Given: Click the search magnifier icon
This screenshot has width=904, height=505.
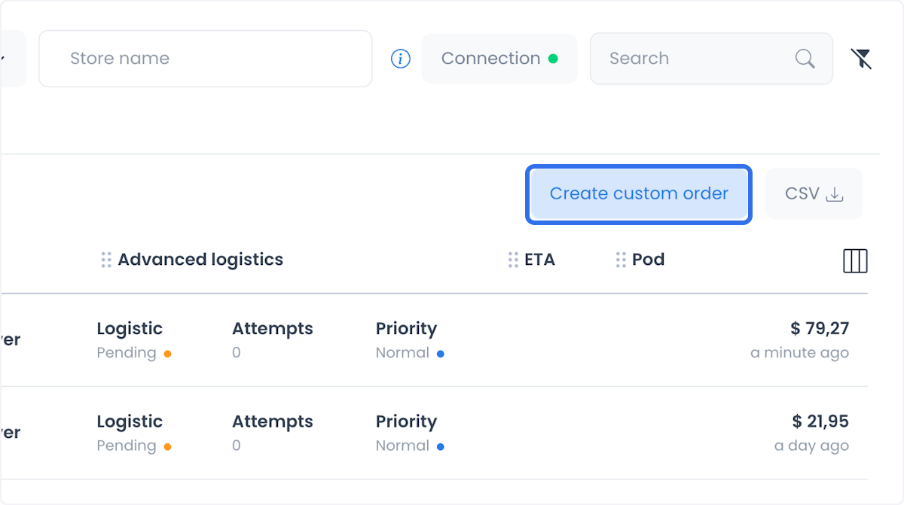Looking at the screenshot, I should [x=805, y=59].
